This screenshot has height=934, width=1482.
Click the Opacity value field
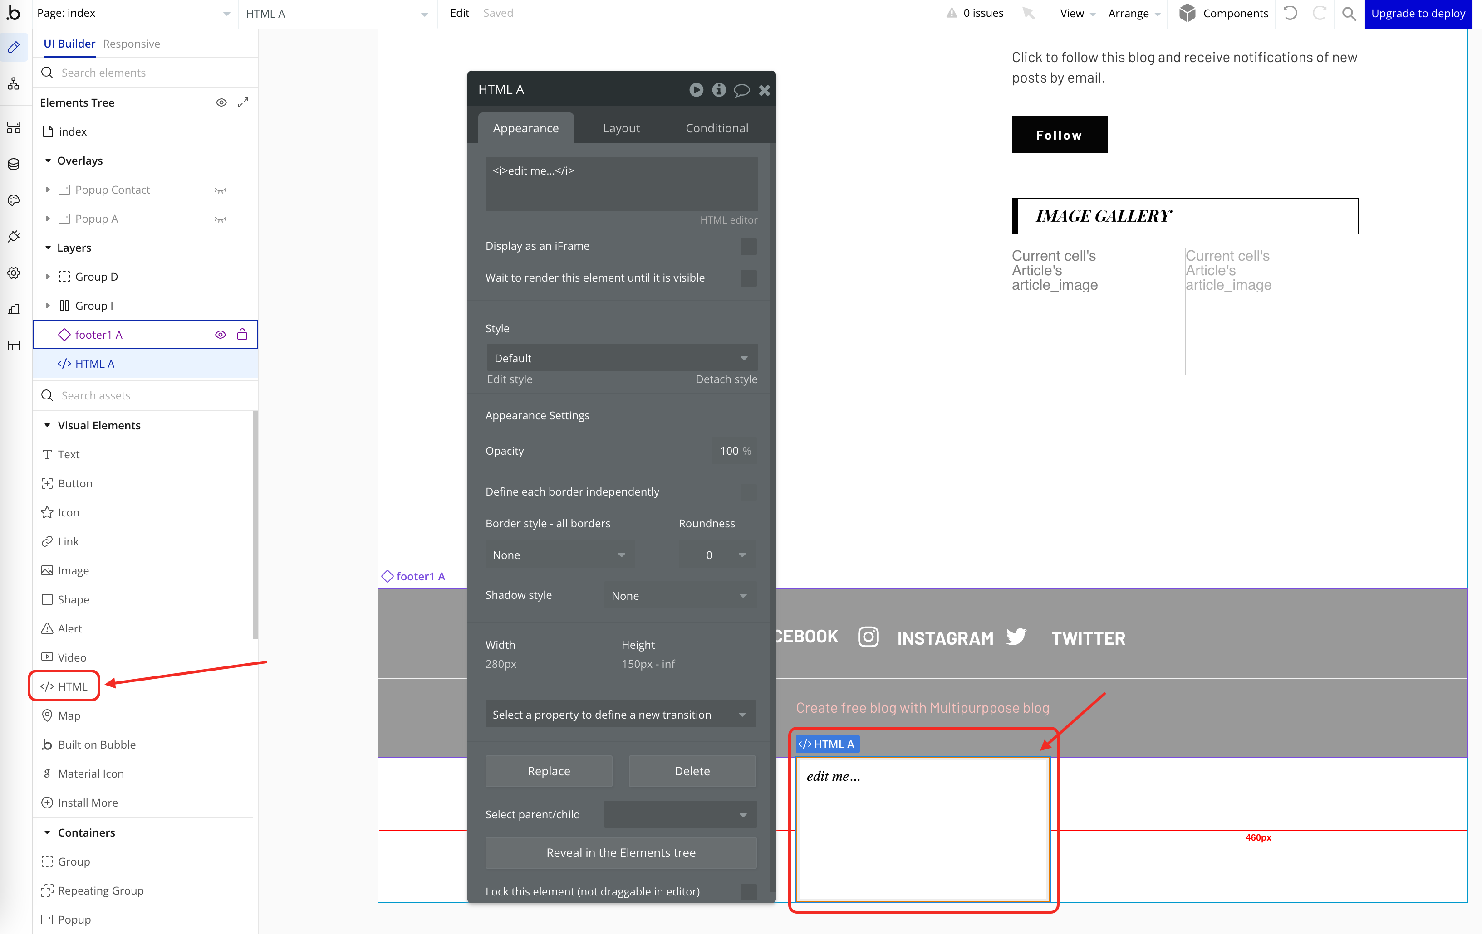730,451
